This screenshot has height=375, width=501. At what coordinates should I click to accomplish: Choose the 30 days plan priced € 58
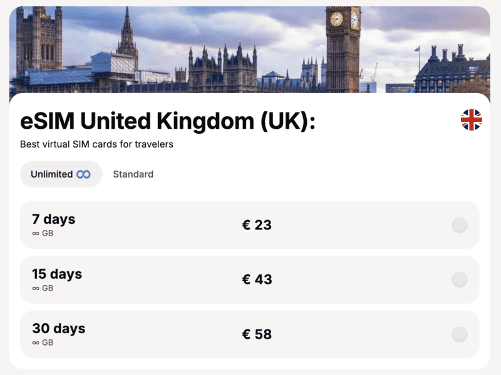coord(250,334)
